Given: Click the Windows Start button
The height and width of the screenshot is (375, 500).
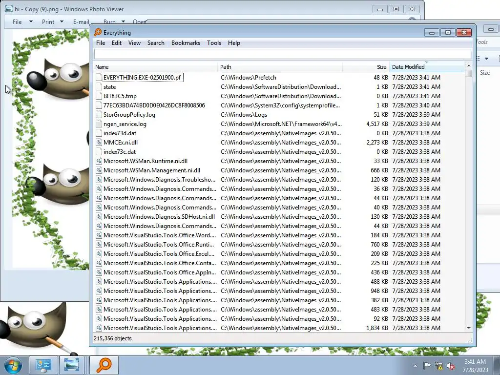Looking at the screenshot, I should click(x=13, y=365).
